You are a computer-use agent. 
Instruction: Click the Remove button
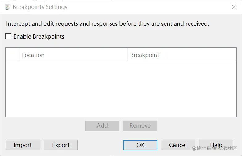pyautogui.click(x=140, y=126)
